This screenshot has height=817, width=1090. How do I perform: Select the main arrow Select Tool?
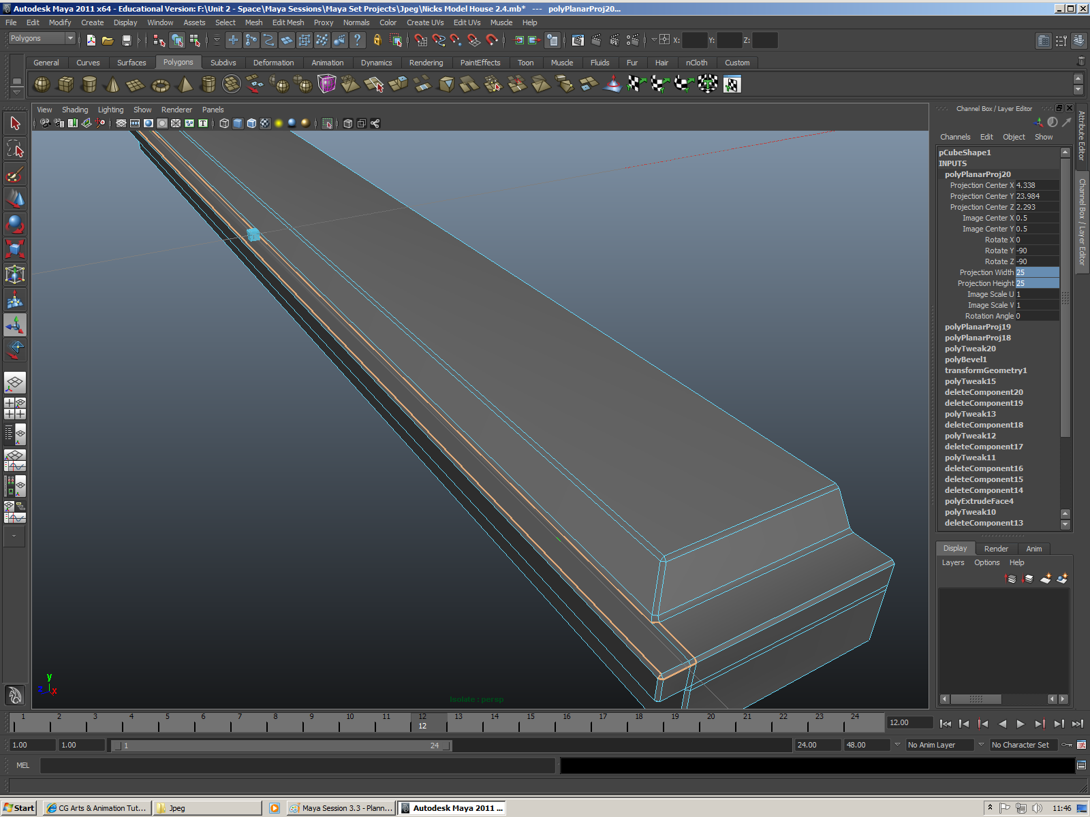15,123
